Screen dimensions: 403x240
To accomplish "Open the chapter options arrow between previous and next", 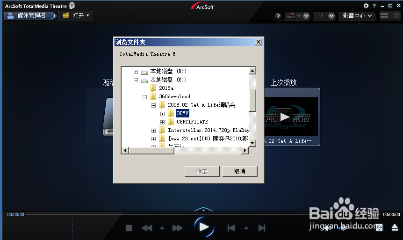I will point(246,228).
